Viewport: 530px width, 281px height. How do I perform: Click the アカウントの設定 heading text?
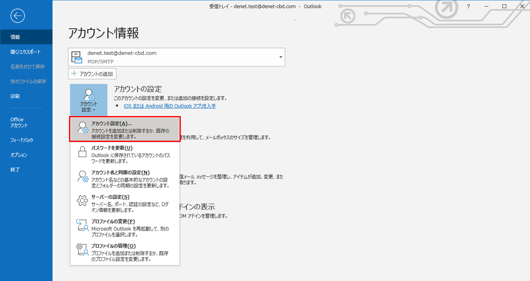tap(138, 89)
